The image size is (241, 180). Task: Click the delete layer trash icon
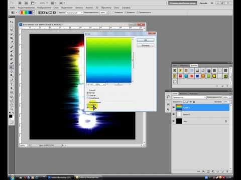click(227, 171)
